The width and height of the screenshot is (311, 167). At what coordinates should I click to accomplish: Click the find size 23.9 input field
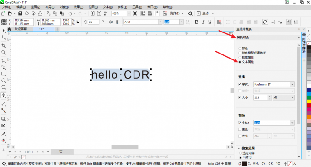(260, 97)
